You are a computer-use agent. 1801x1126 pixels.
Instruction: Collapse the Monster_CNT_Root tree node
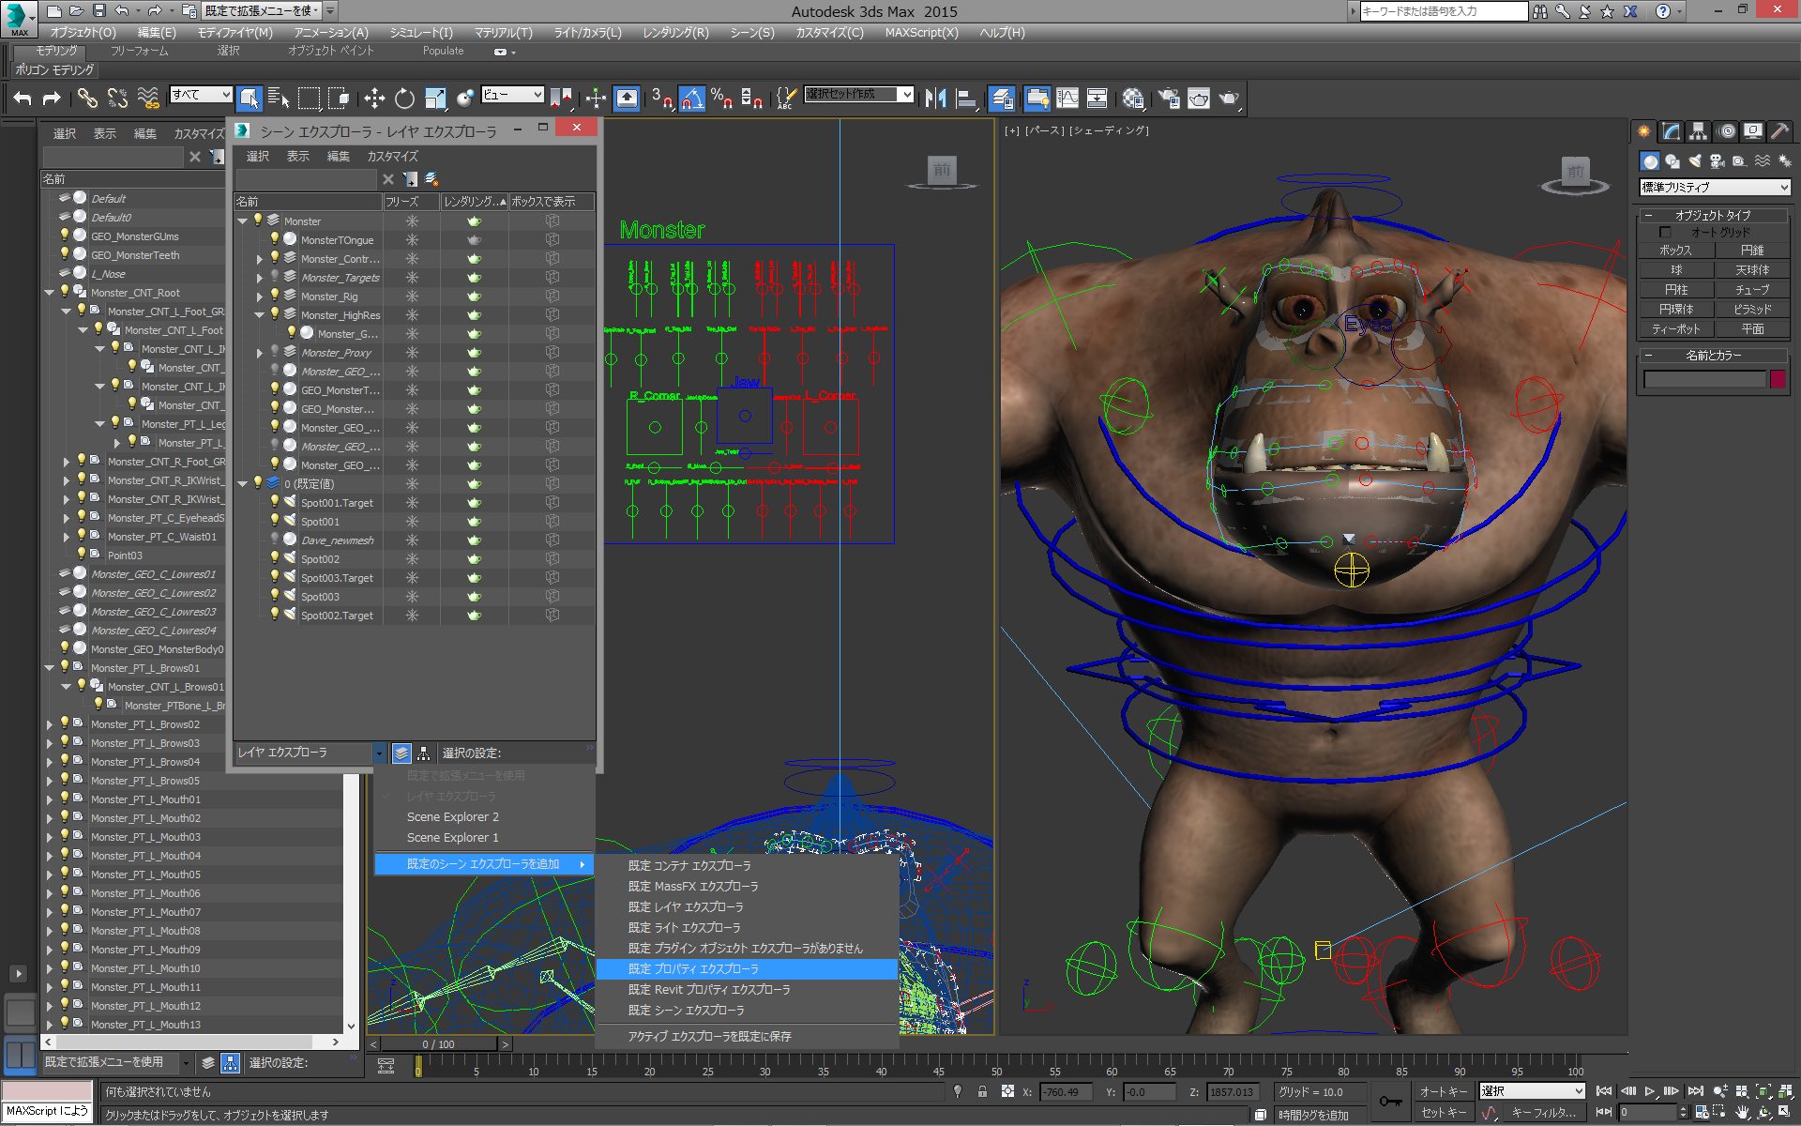coord(50,293)
